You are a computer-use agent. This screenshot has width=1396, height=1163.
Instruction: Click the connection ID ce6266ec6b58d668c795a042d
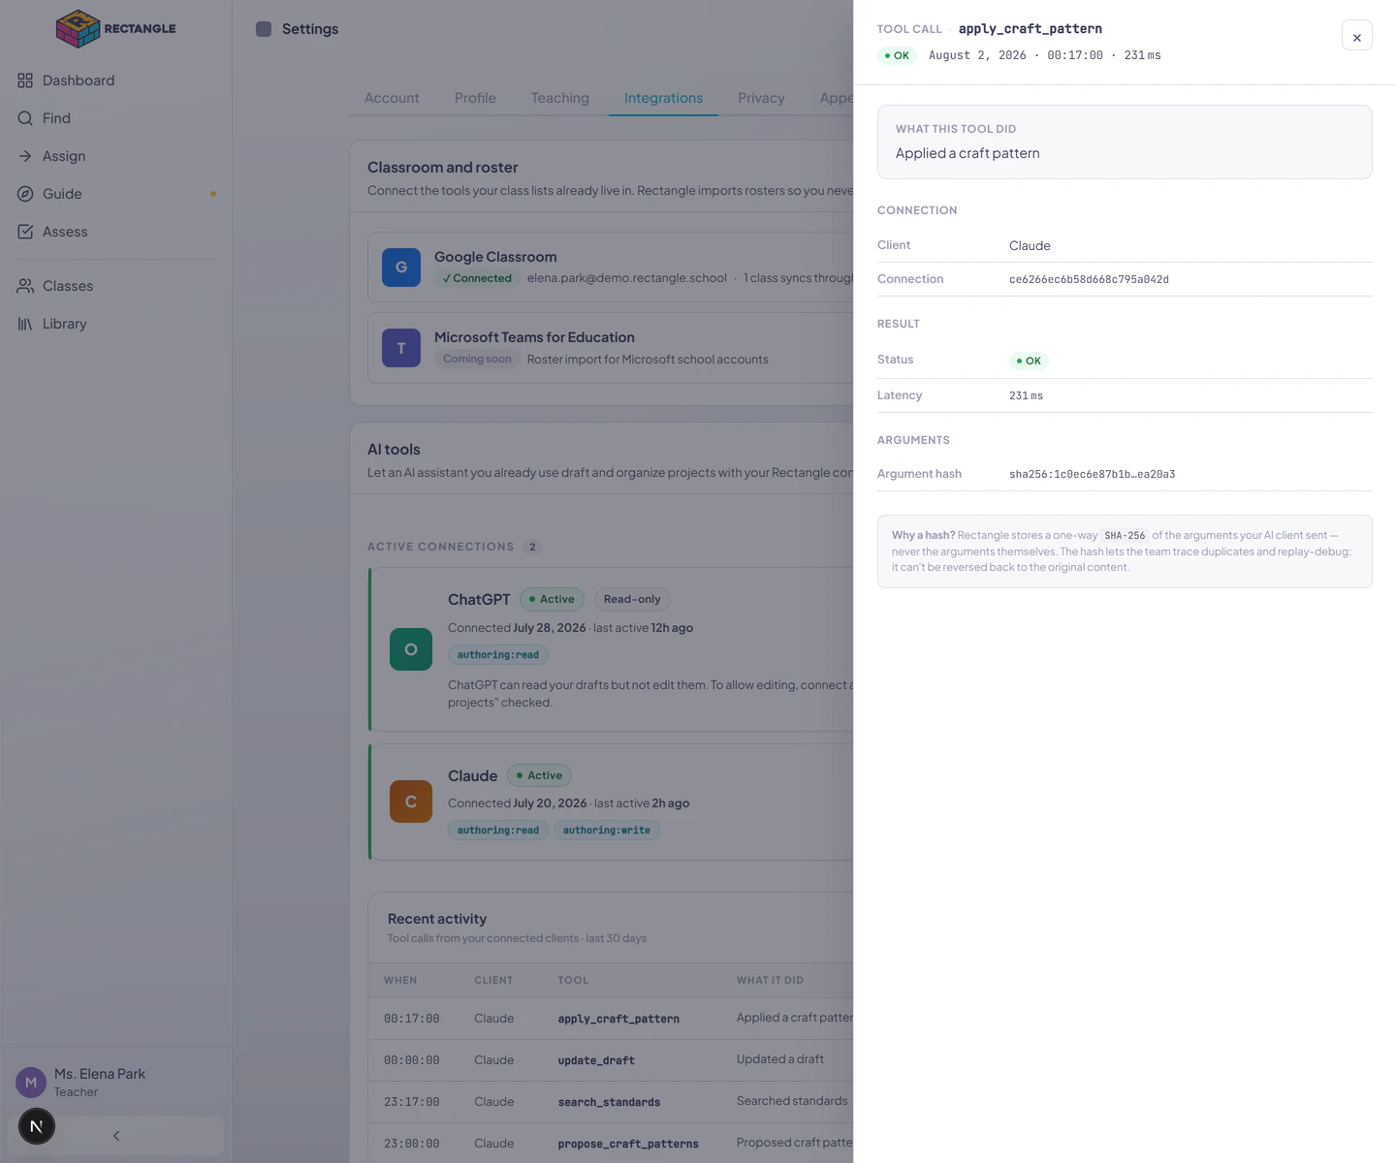point(1089,279)
